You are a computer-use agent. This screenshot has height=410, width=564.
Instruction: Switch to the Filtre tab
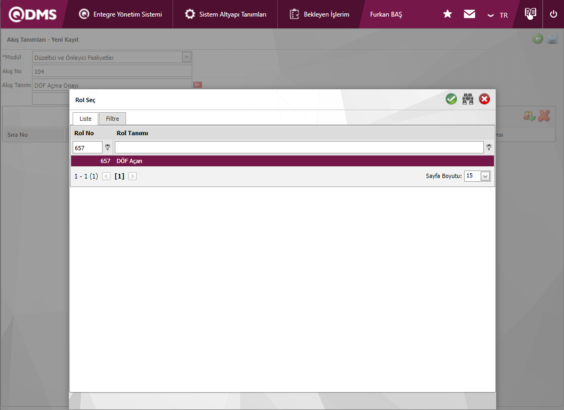pyautogui.click(x=112, y=119)
